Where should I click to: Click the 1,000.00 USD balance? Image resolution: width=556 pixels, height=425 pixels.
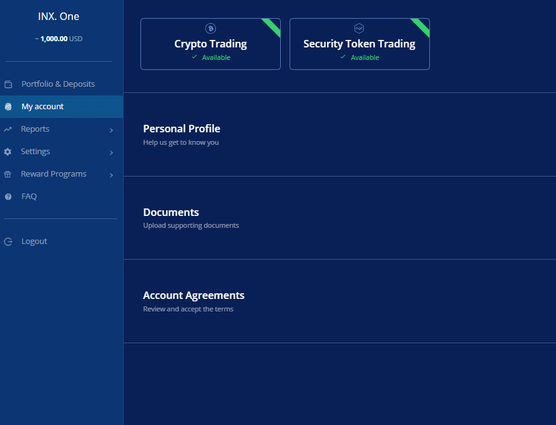pos(59,39)
